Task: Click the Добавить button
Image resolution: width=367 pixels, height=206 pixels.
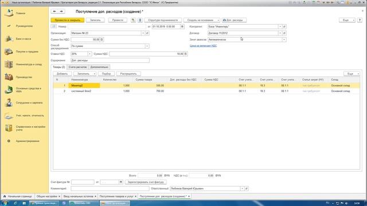Action: click(x=62, y=74)
